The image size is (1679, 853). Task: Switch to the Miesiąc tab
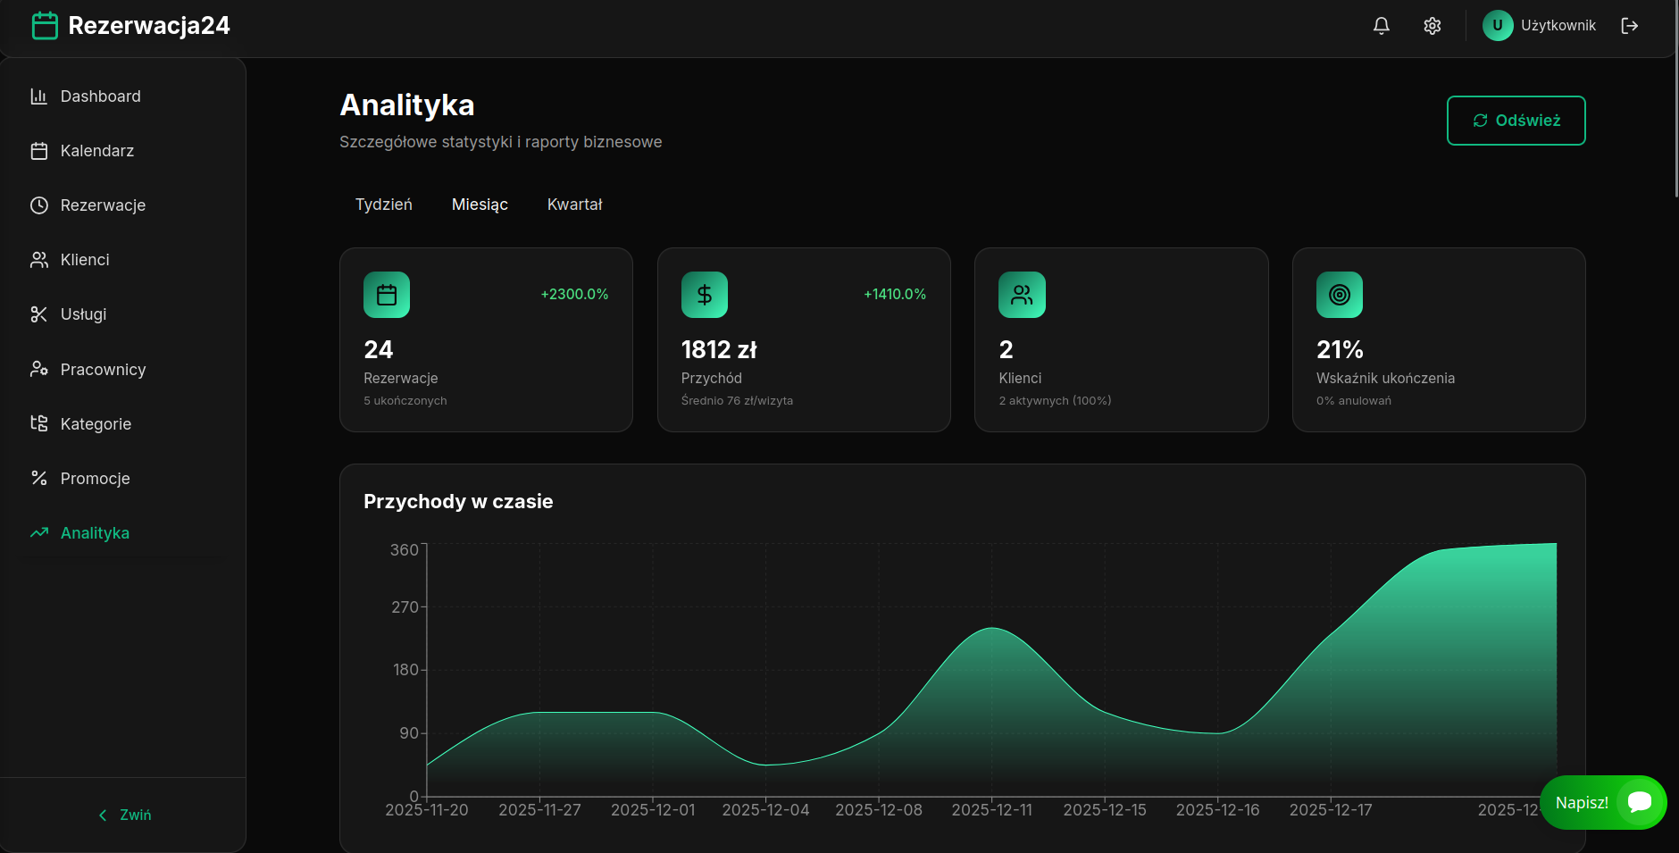click(x=480, y=205)
